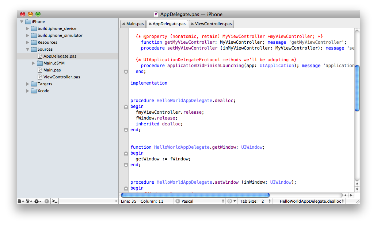
Task: Click the new folder icon in drawer footer
Action: [29, 201]
